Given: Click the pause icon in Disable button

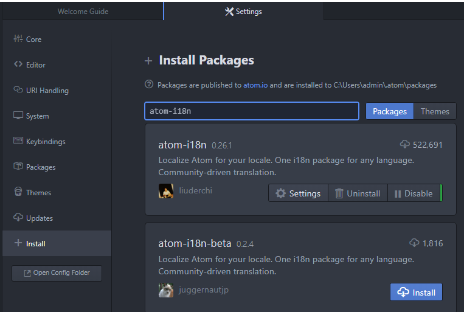Looking at the screenshot, I should pyautogui.click(x=398, y=194).
